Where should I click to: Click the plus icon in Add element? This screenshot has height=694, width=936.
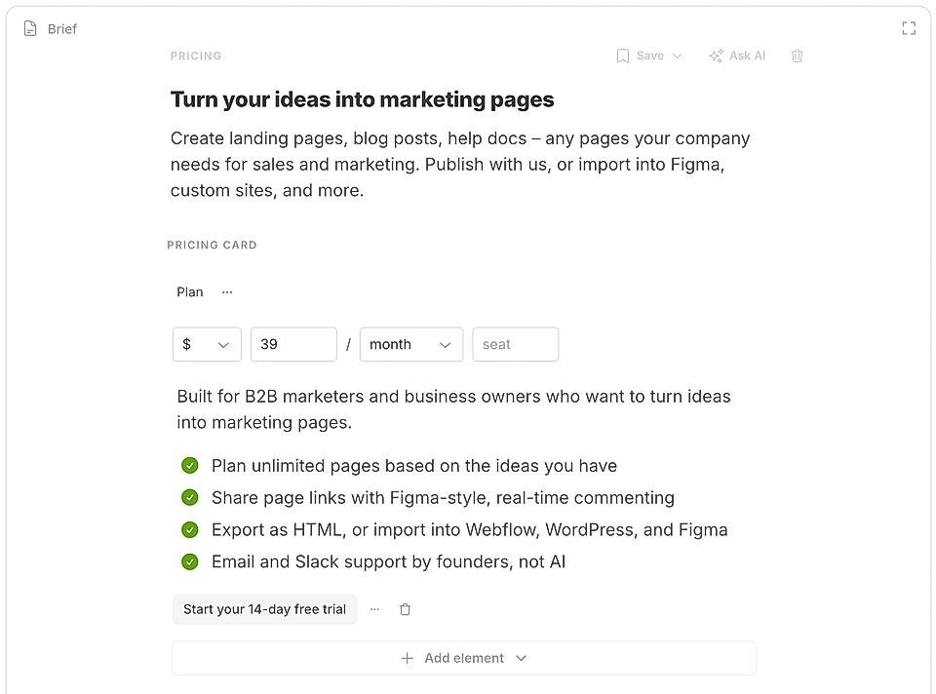point(408,658)
